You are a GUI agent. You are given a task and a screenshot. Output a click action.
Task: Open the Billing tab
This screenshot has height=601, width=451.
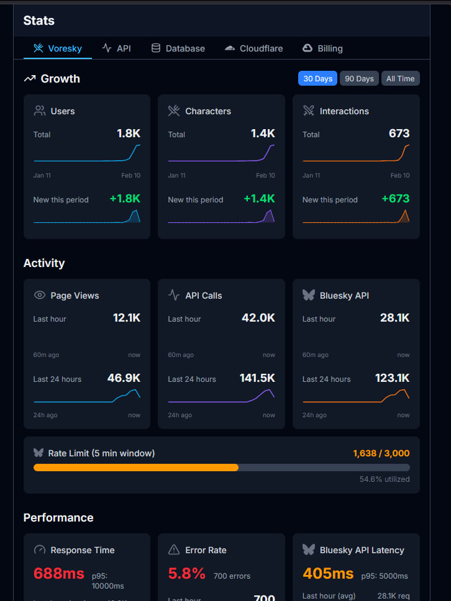(x=322, y=48)
